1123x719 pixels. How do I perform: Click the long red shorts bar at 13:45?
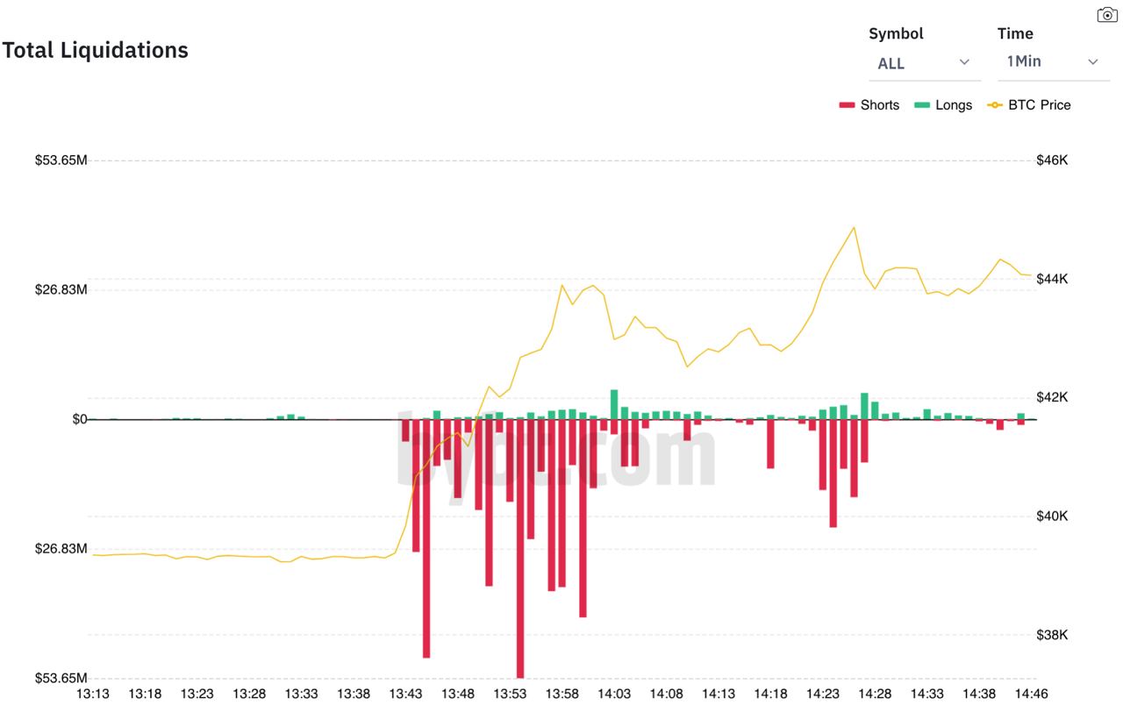[x=426, y=537]
